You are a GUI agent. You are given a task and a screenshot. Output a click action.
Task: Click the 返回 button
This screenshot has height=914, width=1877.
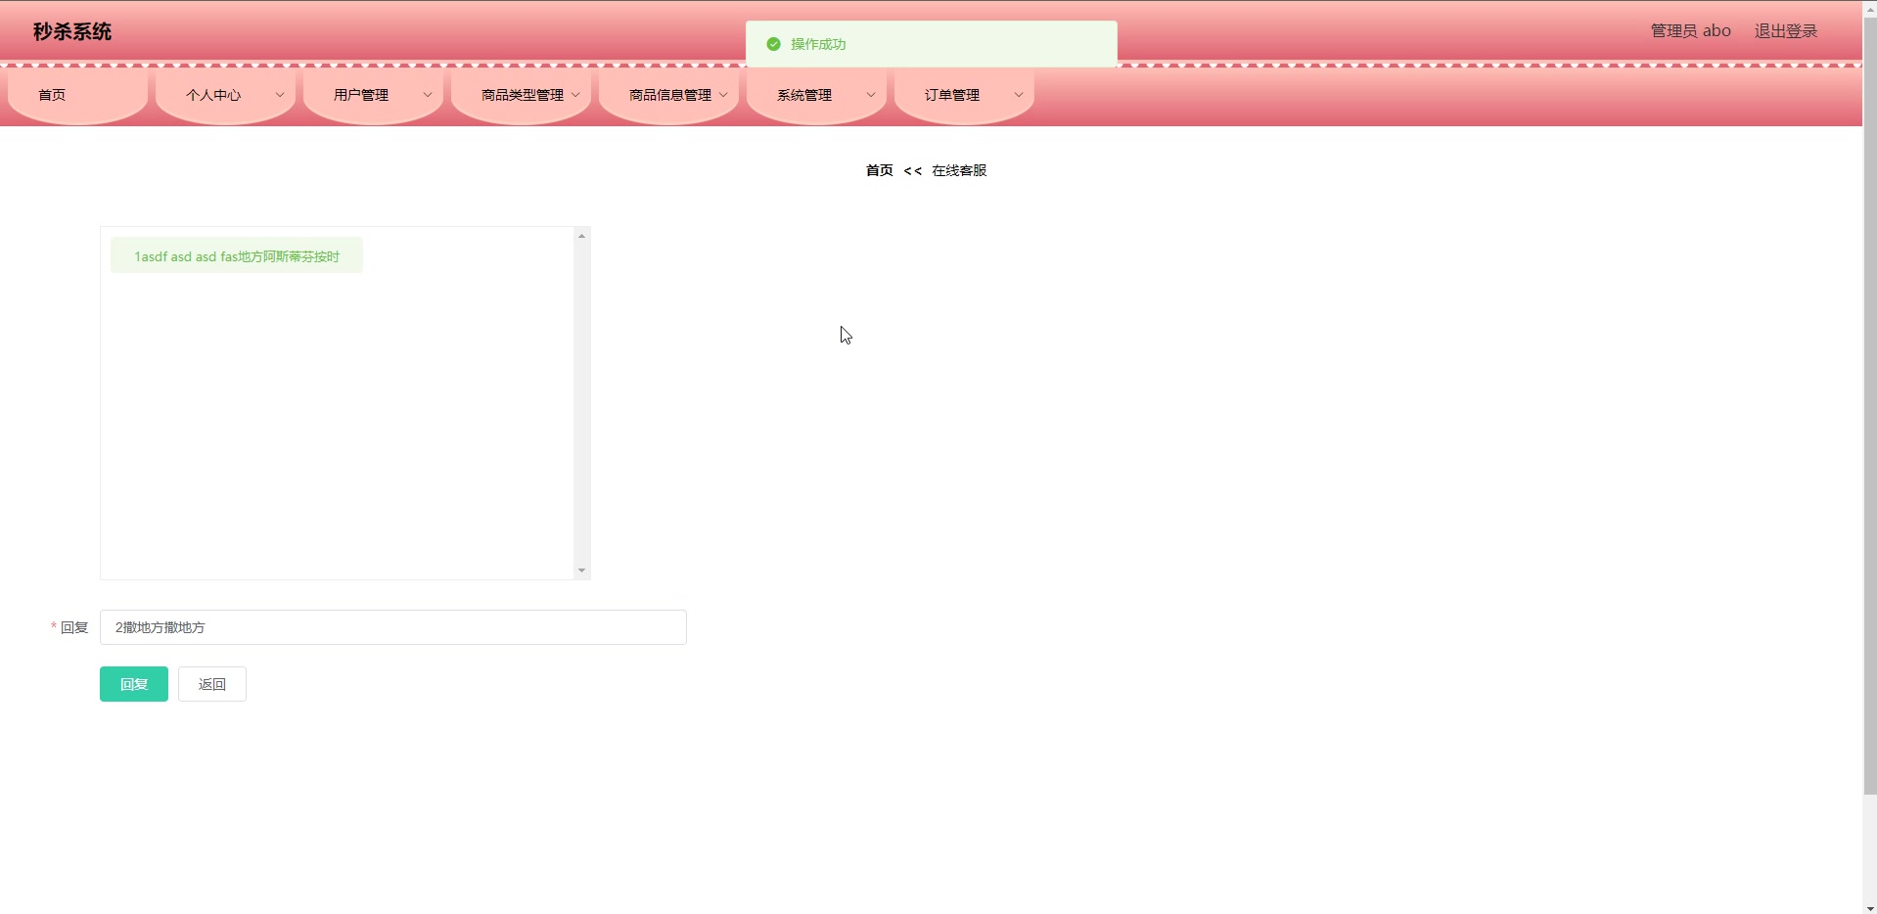[x=211, y=683]
